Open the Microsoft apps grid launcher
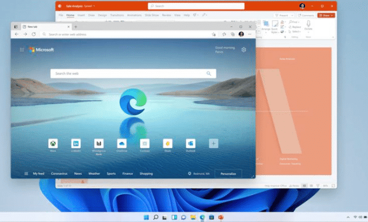Screen dimensions: 368x222 coord(22,50)
